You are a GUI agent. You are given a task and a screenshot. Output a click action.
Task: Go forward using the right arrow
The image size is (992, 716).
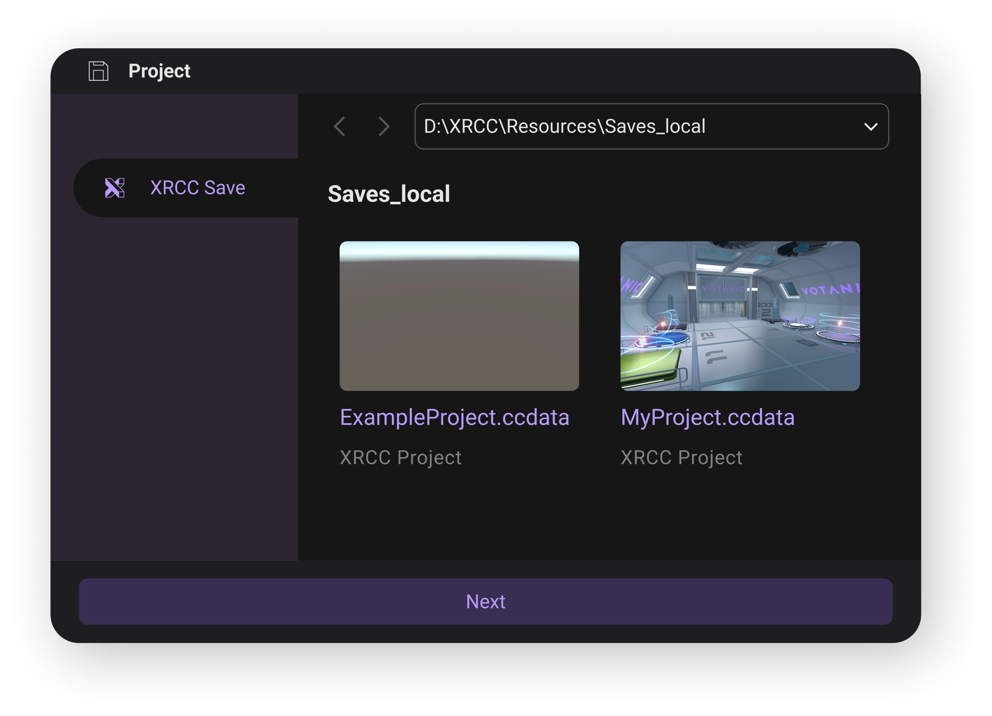tap(383, 126)
